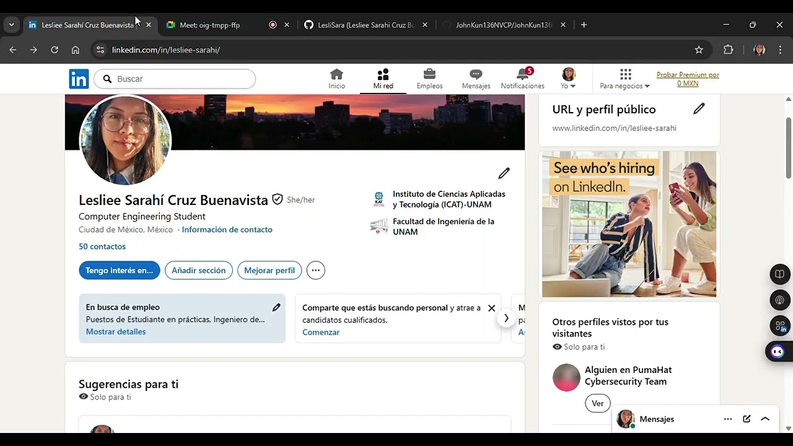Dismiss the buscando personal card
Image resolution: width=793 pixels, height=446 pixels.
(x=491, y=308)
